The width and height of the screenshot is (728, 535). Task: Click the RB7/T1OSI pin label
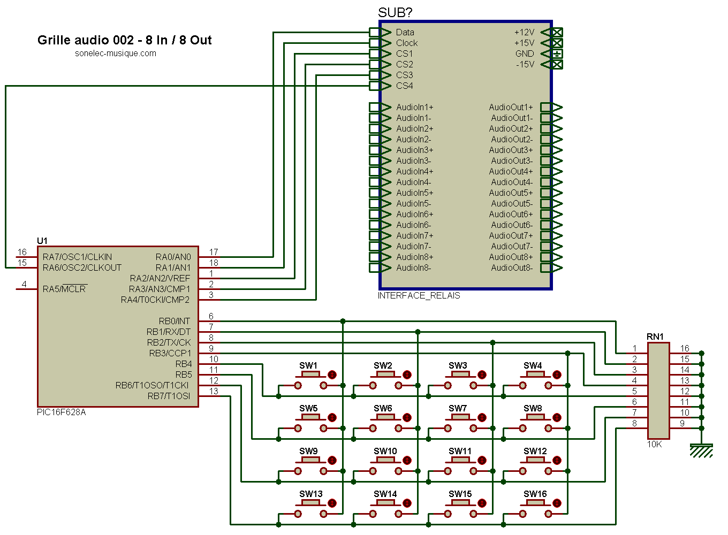169,396
